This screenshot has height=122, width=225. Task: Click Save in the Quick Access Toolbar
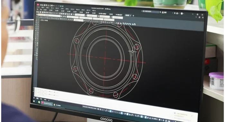coord(45,5)
